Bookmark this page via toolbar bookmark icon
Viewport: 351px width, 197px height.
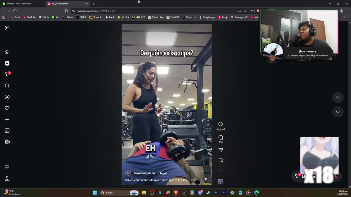66,11
